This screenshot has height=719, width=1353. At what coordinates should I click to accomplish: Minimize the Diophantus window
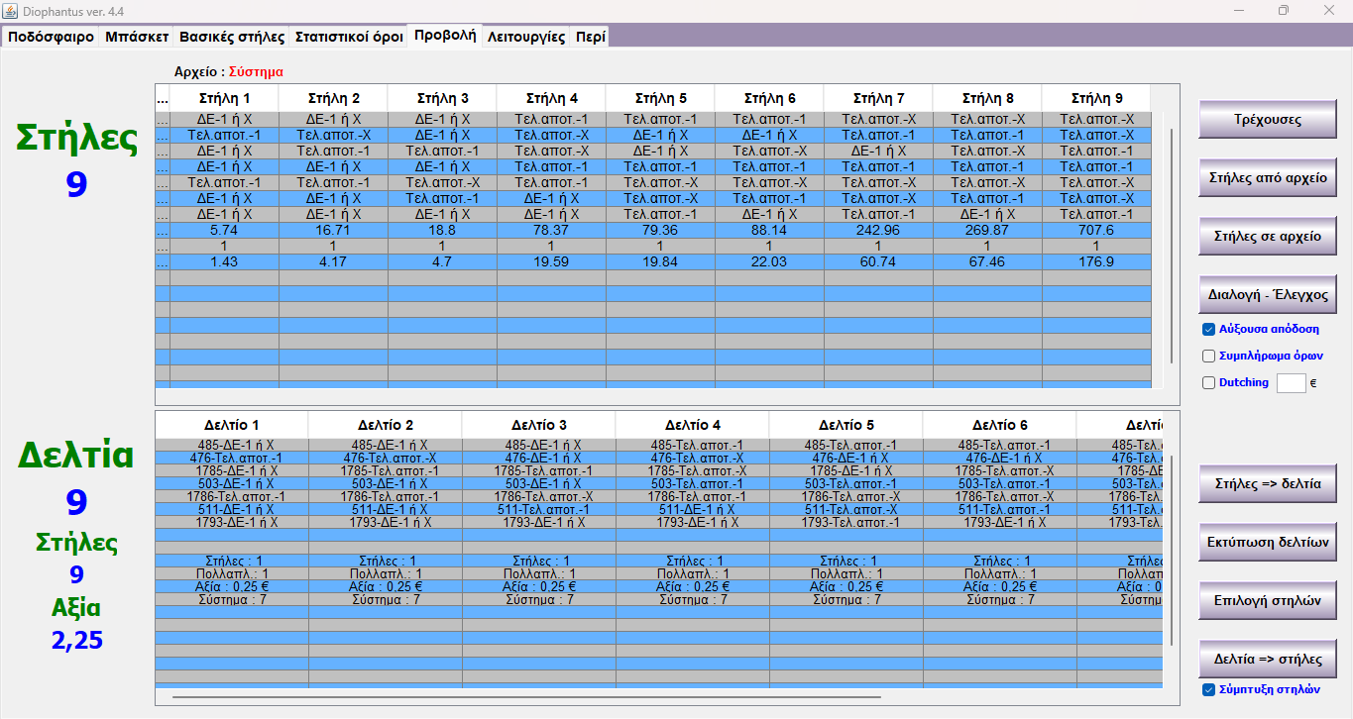[1238, 10]
